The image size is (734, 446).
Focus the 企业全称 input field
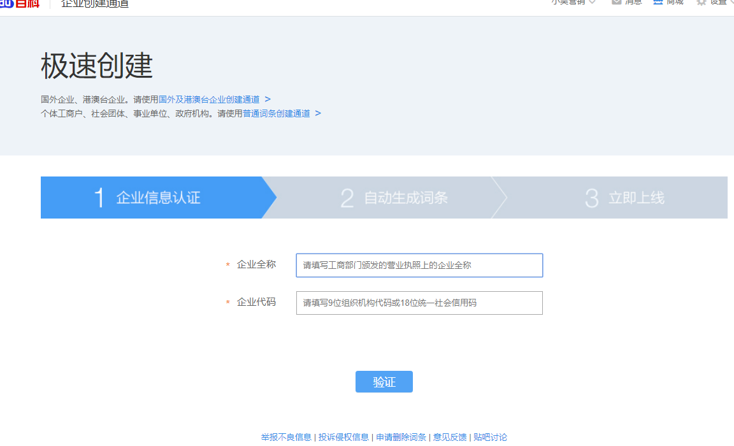click(x=419, y=265)
